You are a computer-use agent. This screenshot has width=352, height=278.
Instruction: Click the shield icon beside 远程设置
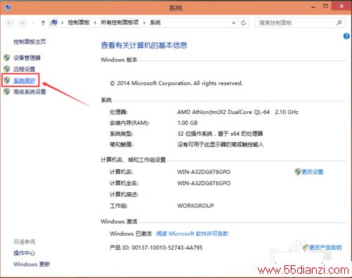(x=7, y=69)
